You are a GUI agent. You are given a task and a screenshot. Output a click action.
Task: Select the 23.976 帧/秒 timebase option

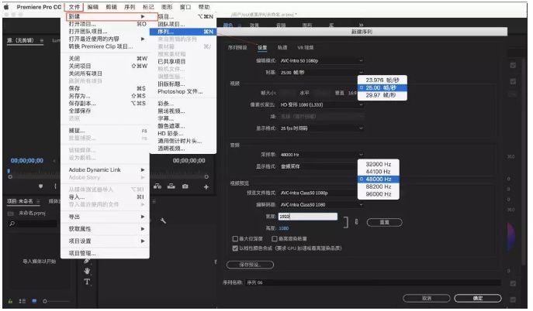tap(382, 80)
